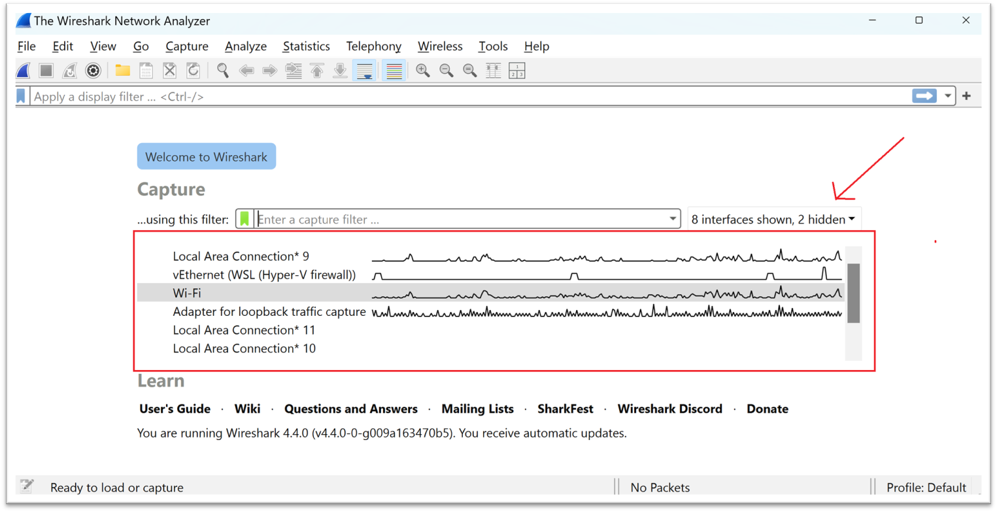This screenshot has height=512, width=997.
Task: Open the capture options gear icon
Action: 93,70
